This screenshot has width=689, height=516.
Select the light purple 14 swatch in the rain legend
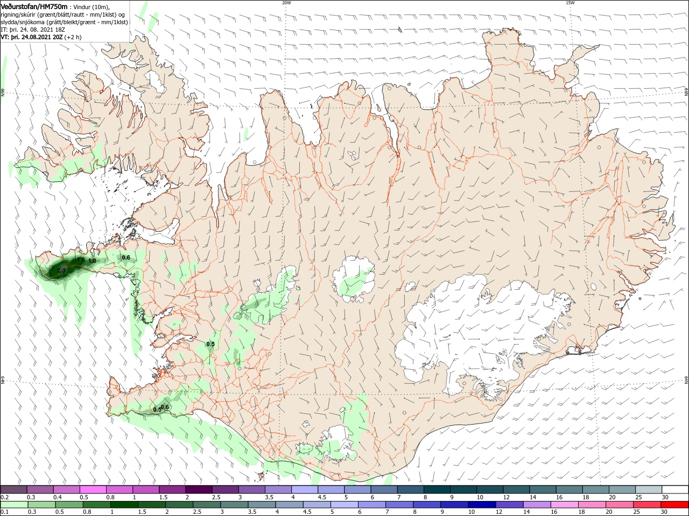point(537,505)
